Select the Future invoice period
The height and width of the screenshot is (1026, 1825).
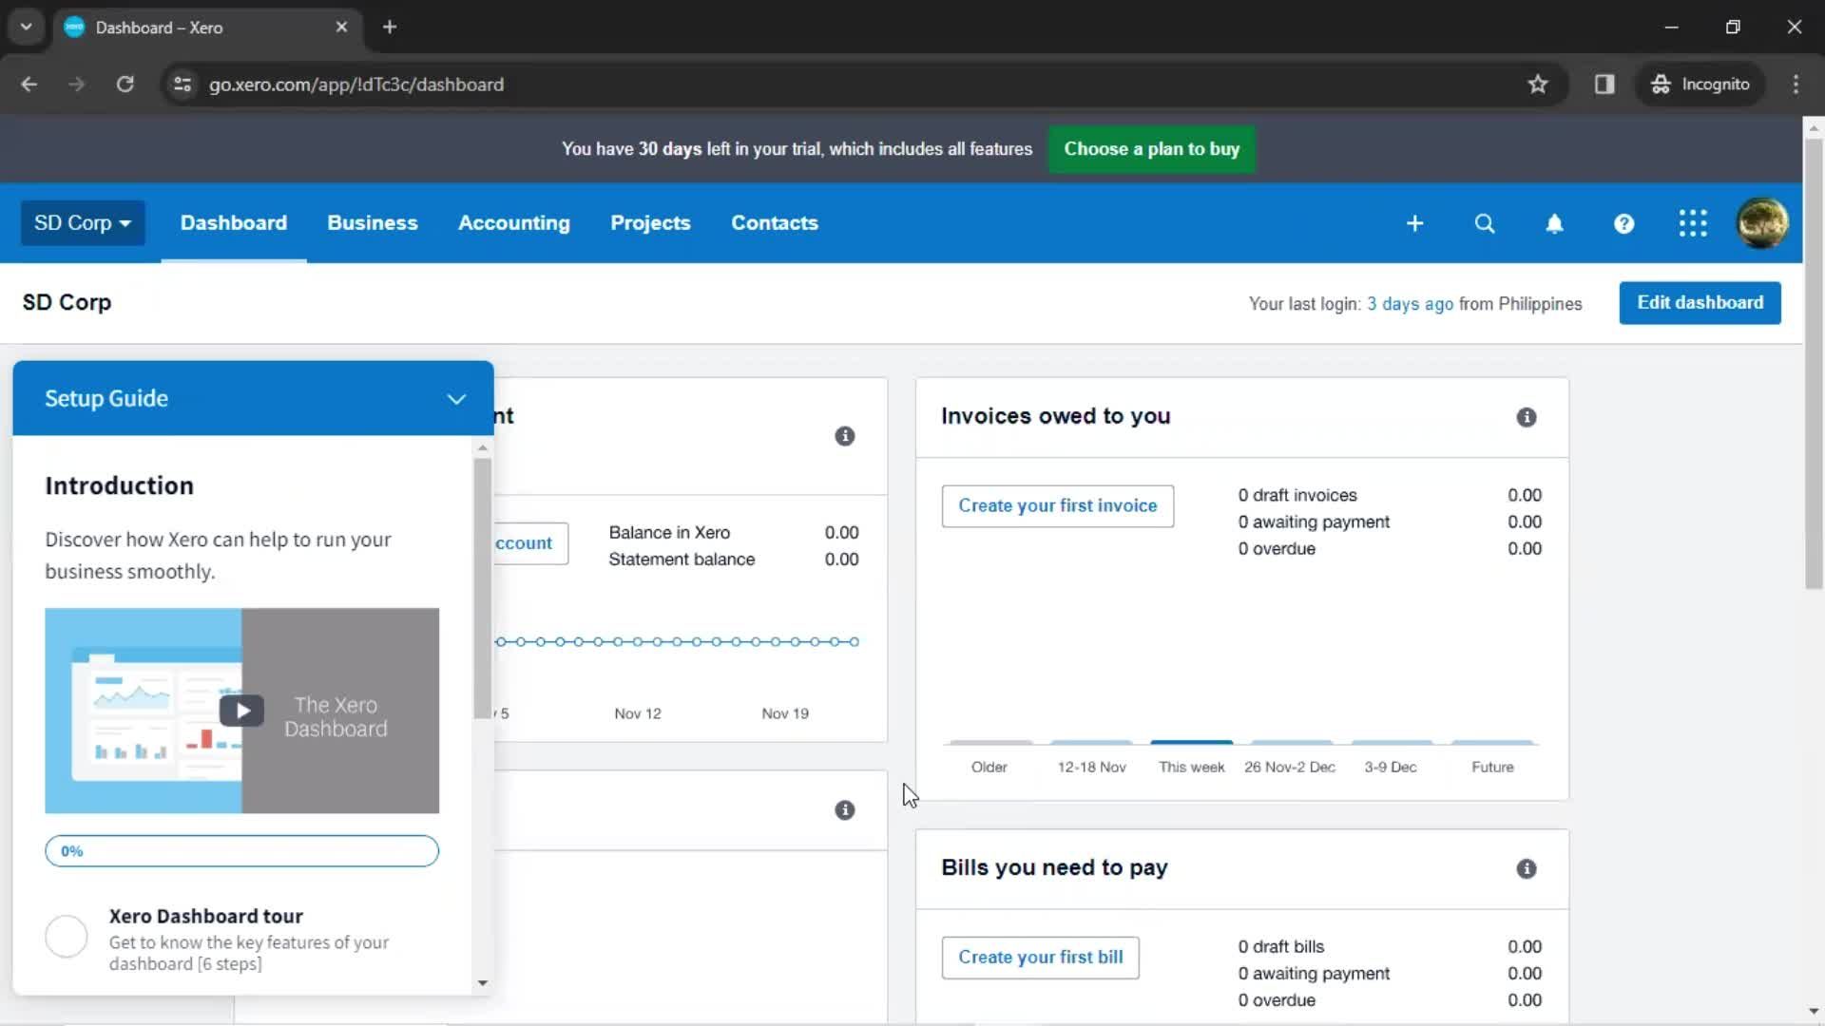click(x=1492, y=767)
